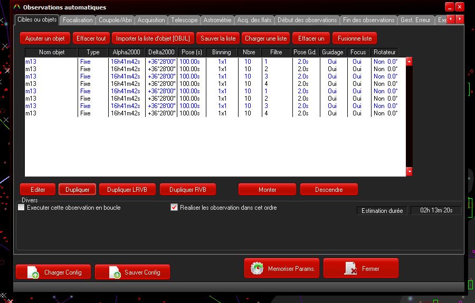Click the Effacer tout button
Viewport: 475px width, 303px height.
point(91,38)
